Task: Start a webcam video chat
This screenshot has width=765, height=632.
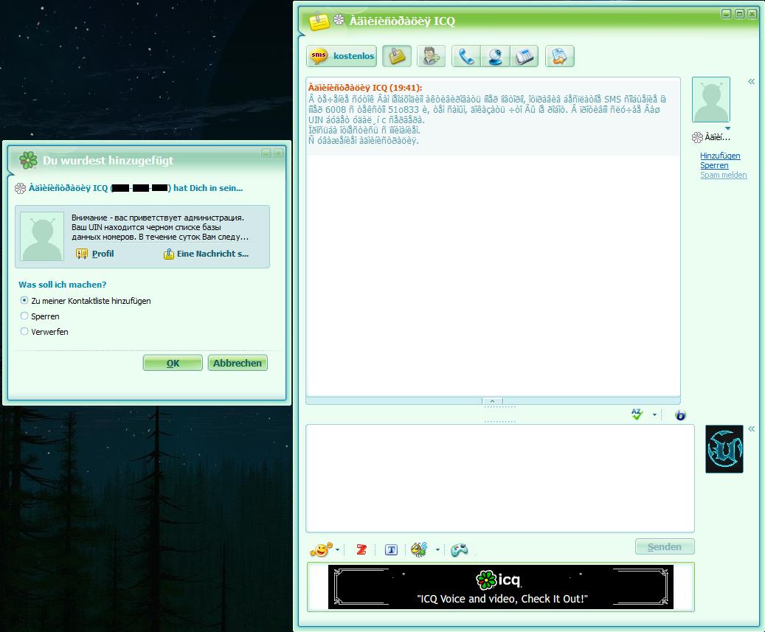Action: tap(496, 56)
